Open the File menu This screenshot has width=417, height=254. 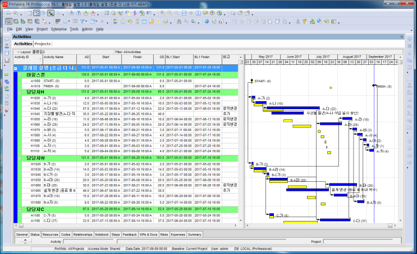[x=10, y=29]
